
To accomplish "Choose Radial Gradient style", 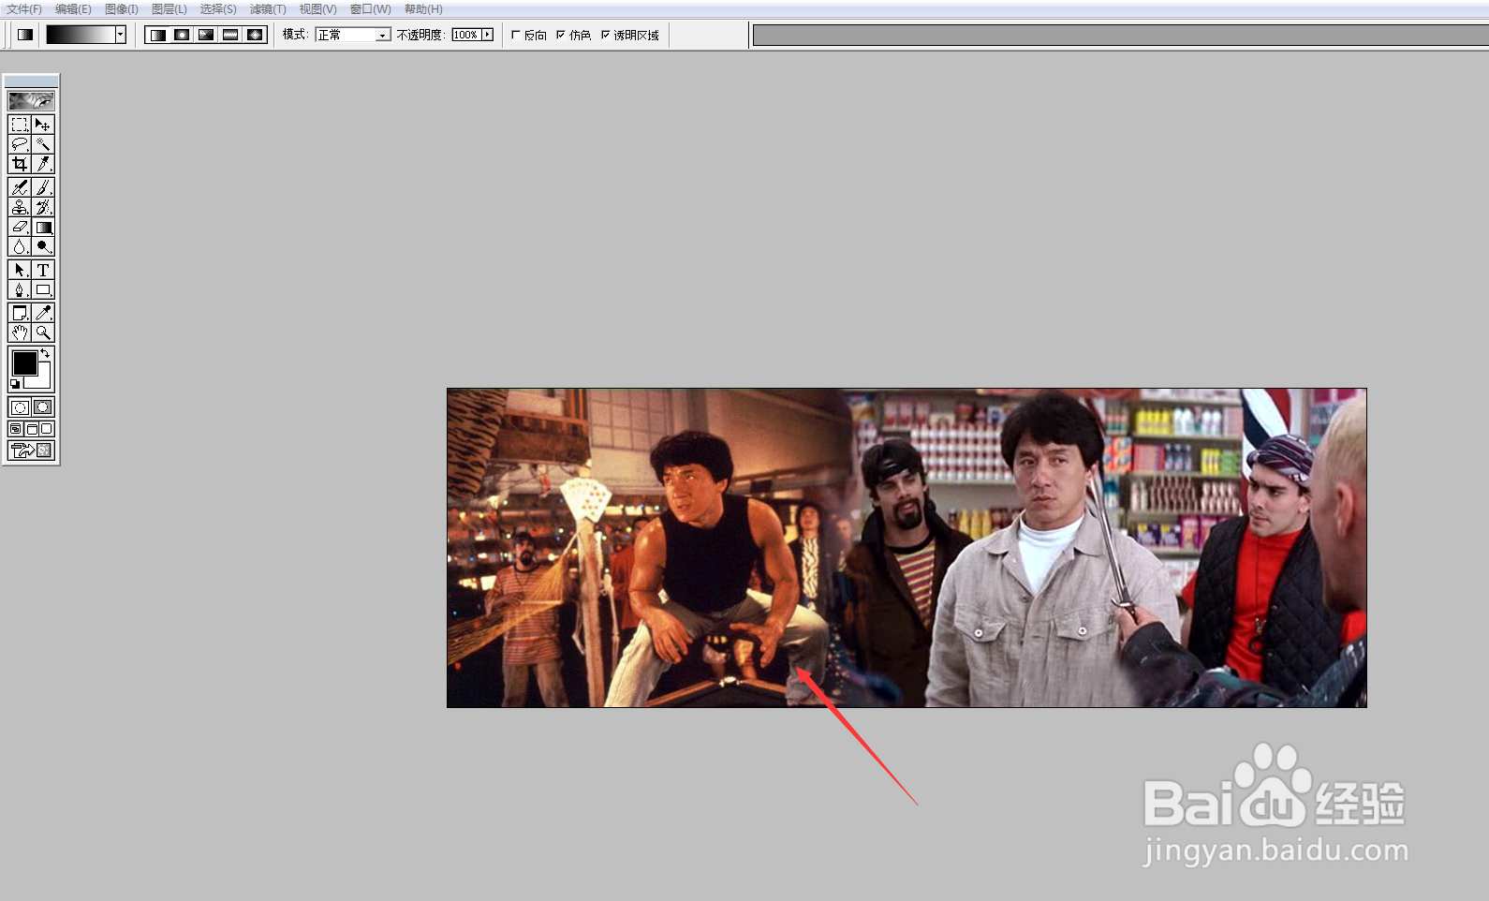I will [183, 35].
